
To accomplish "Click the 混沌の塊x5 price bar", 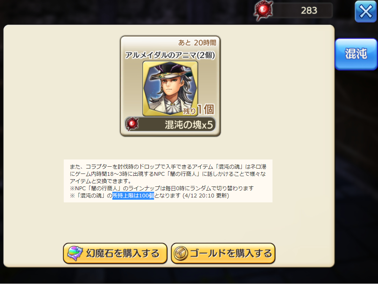I will pos(170,125).
